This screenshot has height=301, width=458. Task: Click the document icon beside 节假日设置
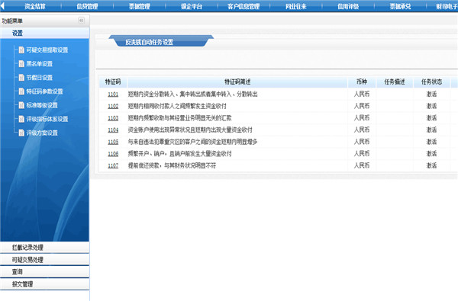click(x=21, y=78)
